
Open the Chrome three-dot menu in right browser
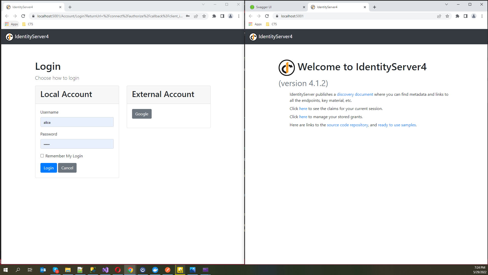[x=482, y=16]
